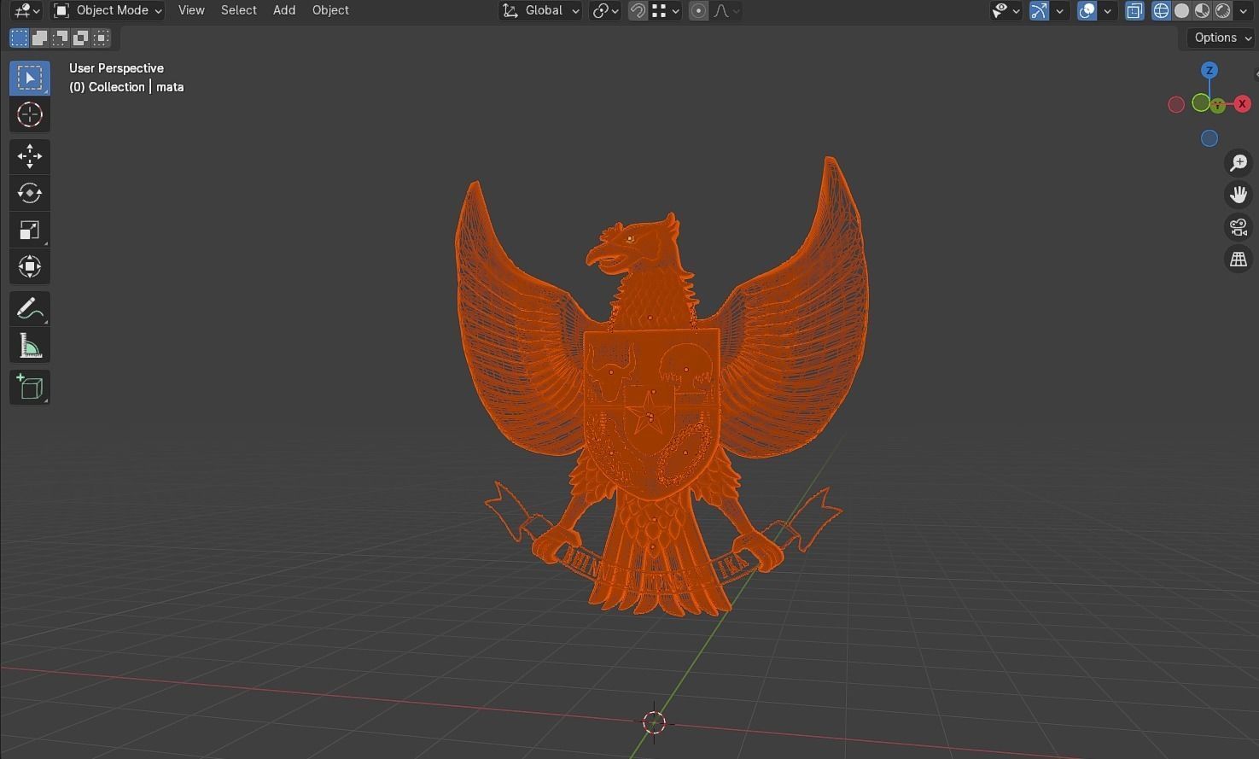Viewport: 1259px width, 759px height.
Task: Click the negative Z axis gizmo circle
Action: (x=1209, y=138)
